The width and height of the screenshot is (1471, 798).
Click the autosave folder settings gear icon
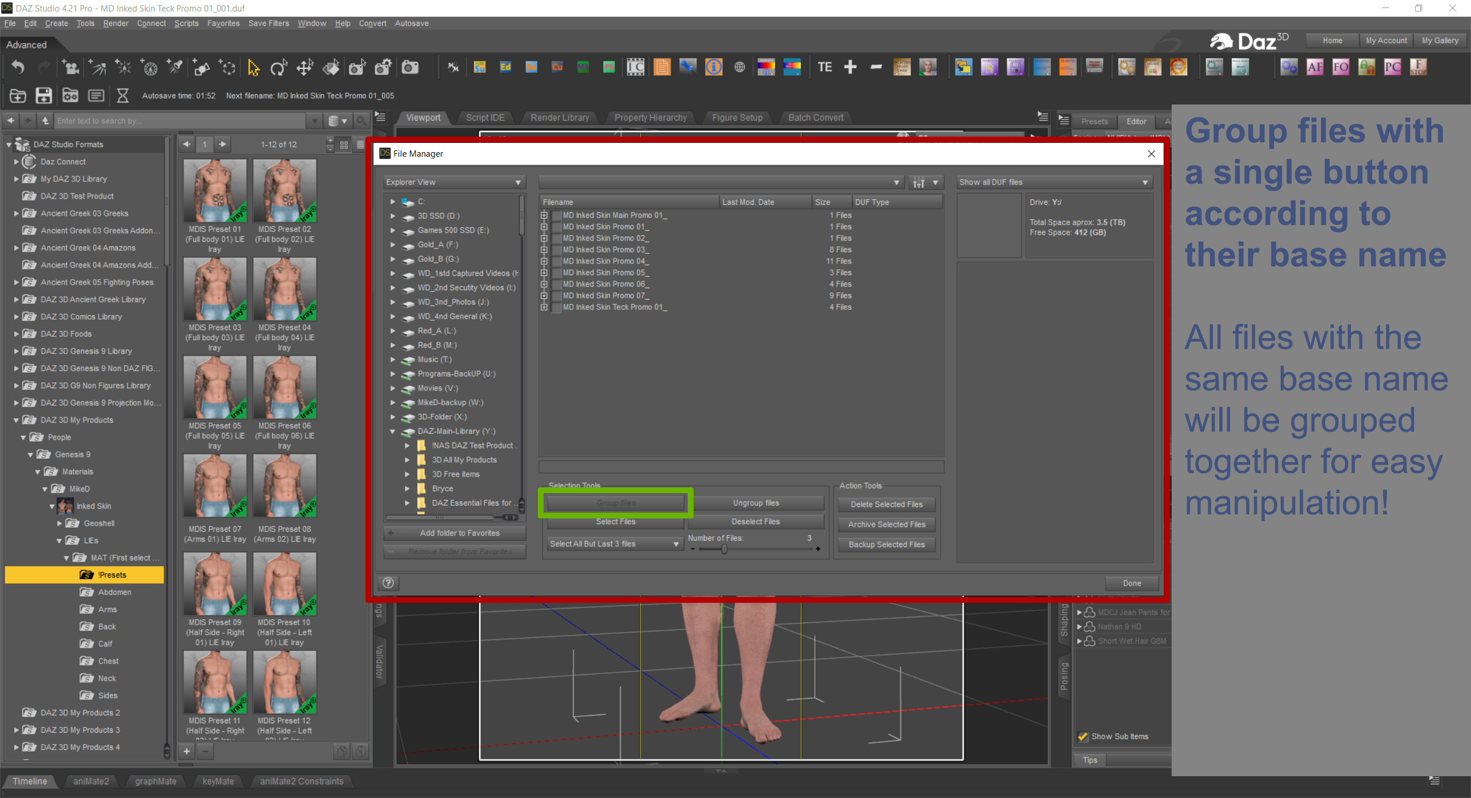coord(70,95)
